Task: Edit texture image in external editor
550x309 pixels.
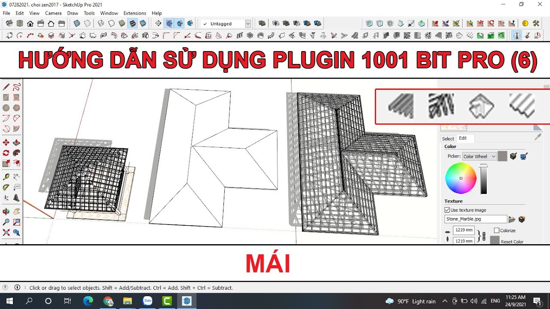Action: pyautogui.click(x=522, y=219)
